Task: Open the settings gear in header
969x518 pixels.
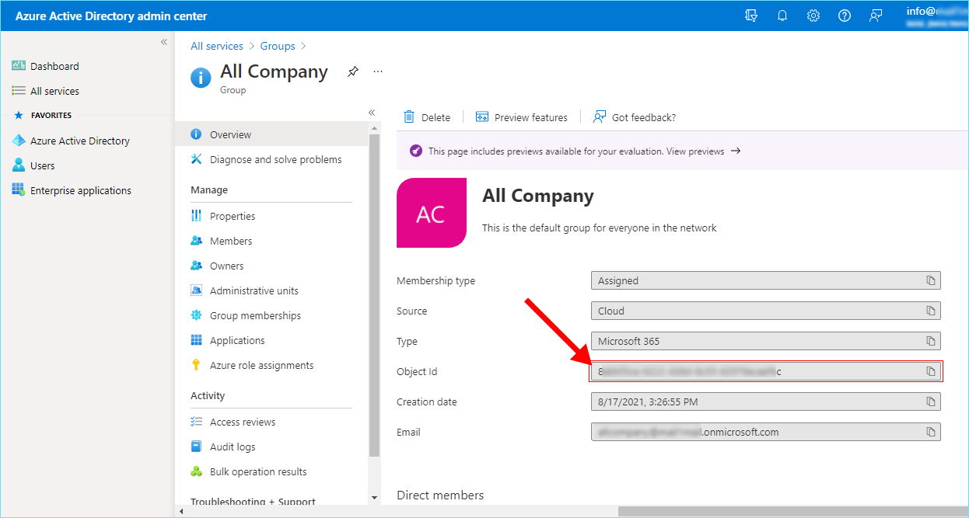Action: [x=813, y=16]
